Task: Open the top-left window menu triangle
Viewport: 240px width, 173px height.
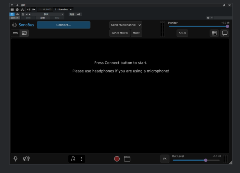Action: (x=12, y=5)
